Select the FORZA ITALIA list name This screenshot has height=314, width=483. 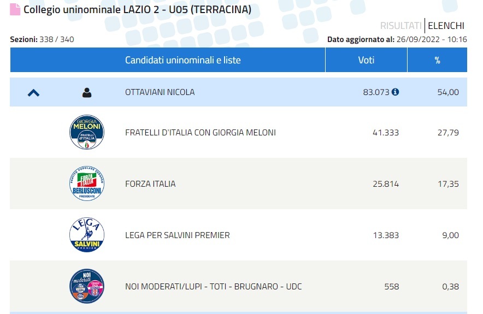tap(150, 184)
